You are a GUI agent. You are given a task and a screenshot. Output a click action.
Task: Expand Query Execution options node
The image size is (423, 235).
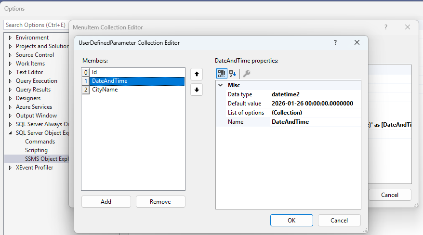(10, 81)
